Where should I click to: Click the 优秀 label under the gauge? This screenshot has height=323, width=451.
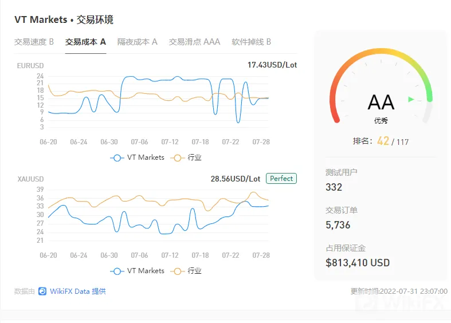381,120
